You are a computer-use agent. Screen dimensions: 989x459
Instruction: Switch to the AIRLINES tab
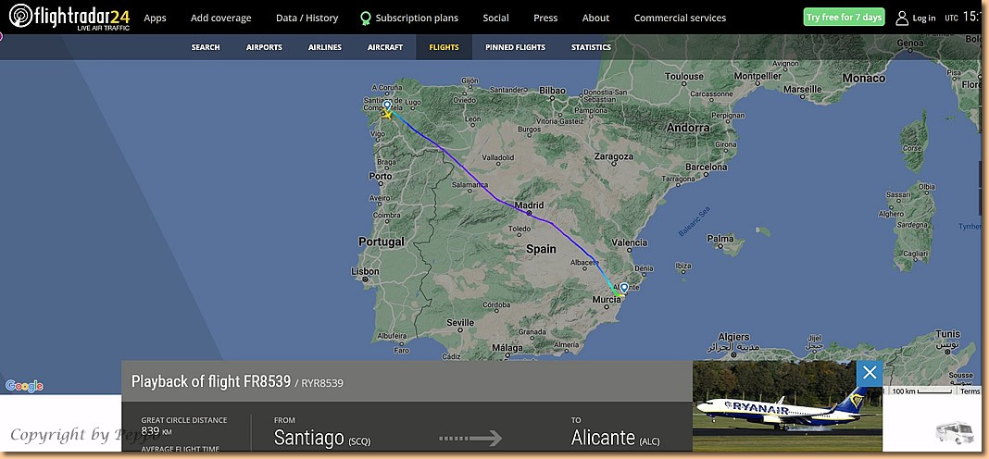coord(325,47)
